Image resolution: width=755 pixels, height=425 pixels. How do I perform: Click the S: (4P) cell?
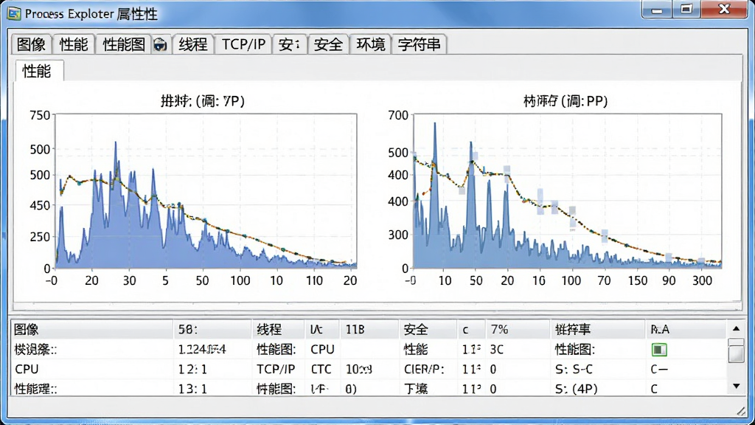(576, 388)
